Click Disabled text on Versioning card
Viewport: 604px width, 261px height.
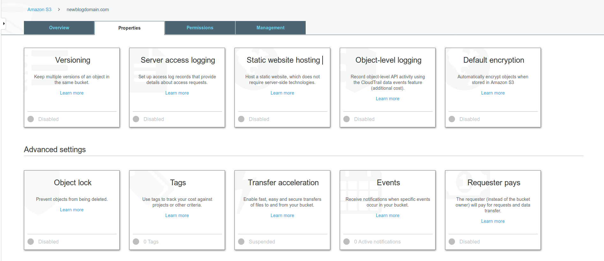(x=48, y=119)
